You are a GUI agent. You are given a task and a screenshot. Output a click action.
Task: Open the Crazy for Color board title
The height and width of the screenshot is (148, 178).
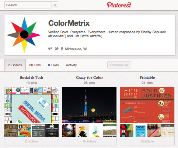click(x=89, y=78)
